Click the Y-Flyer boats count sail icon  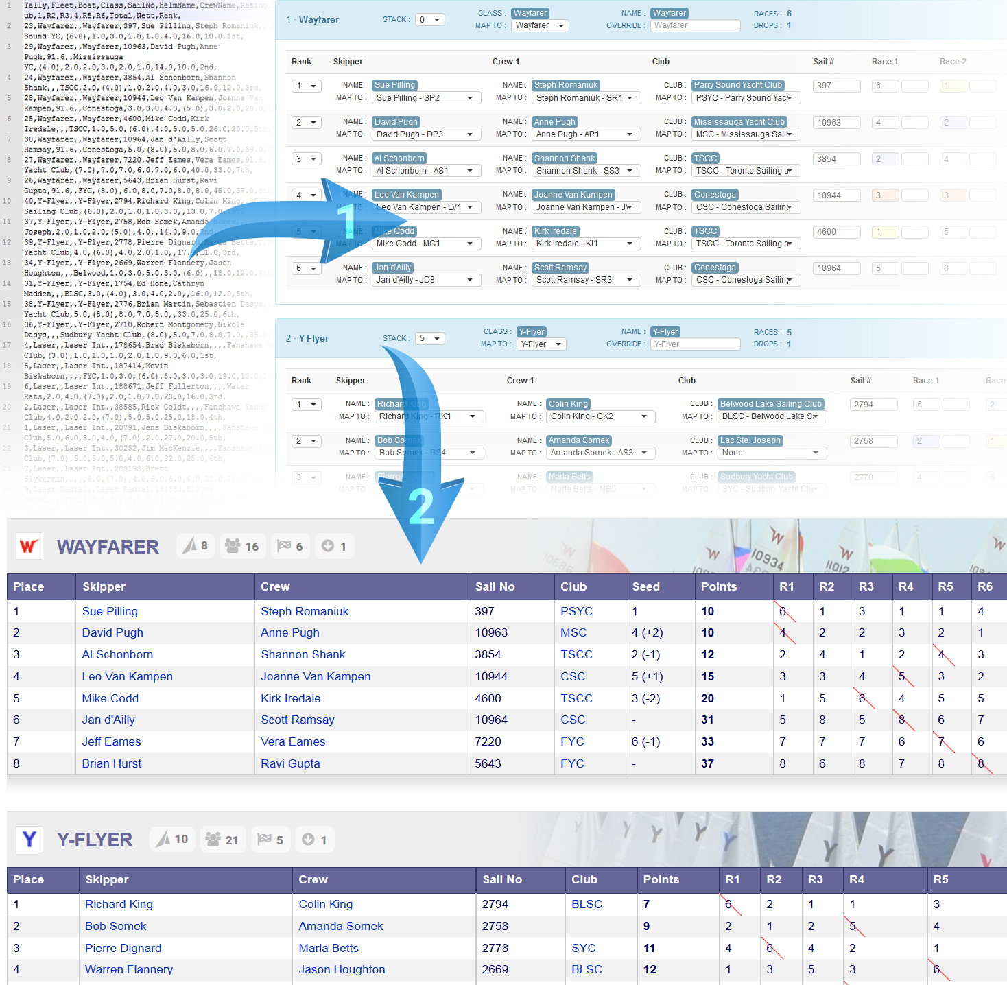(163, 839)
